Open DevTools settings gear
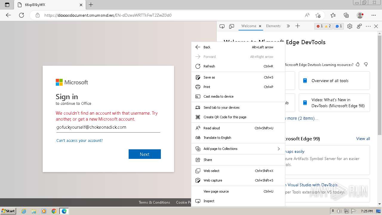The width and height of the screenshot is (382, 215). point(350,26)
